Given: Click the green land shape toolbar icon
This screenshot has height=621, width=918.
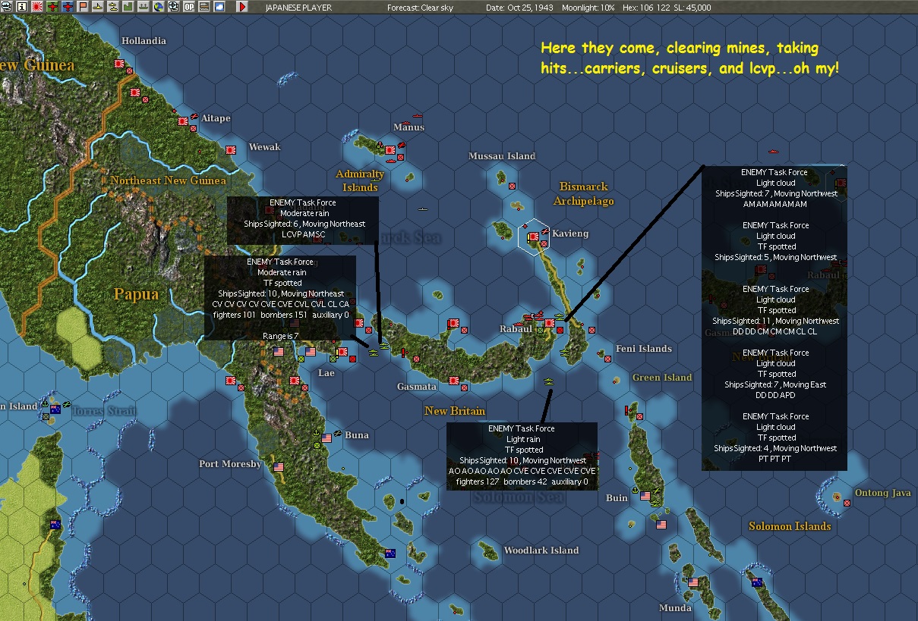Looking at the screenshot, I should point(128,6).
